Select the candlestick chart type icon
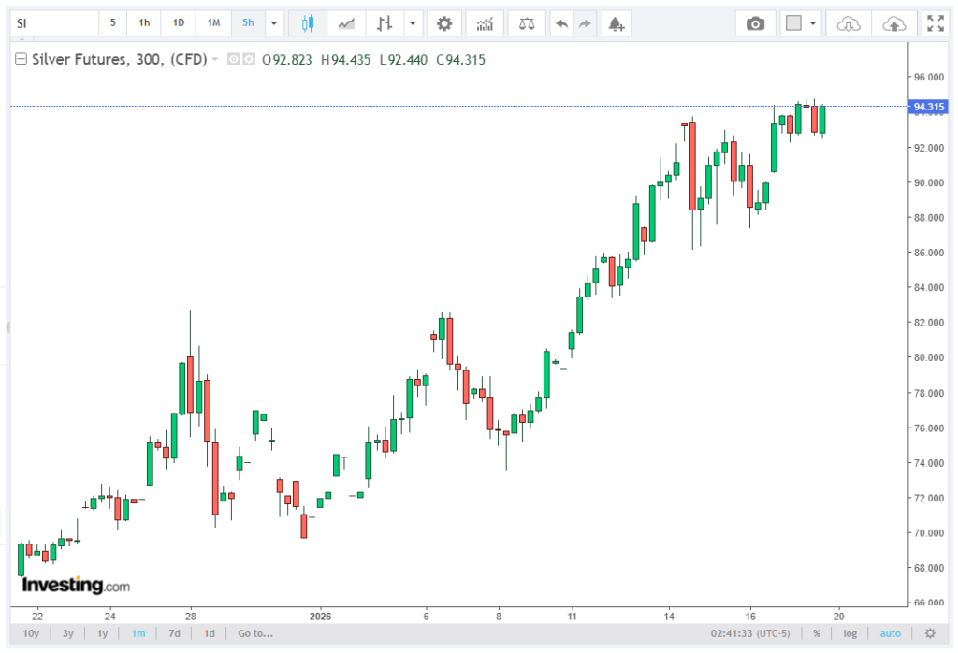Screen dimensions: 958x653 (x=308, y=23)
